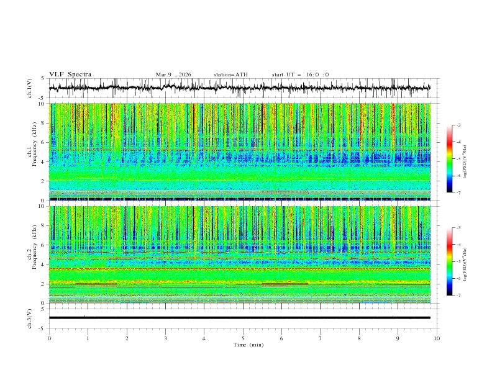Click the time axis end label "10"

[x=437, y=338]
